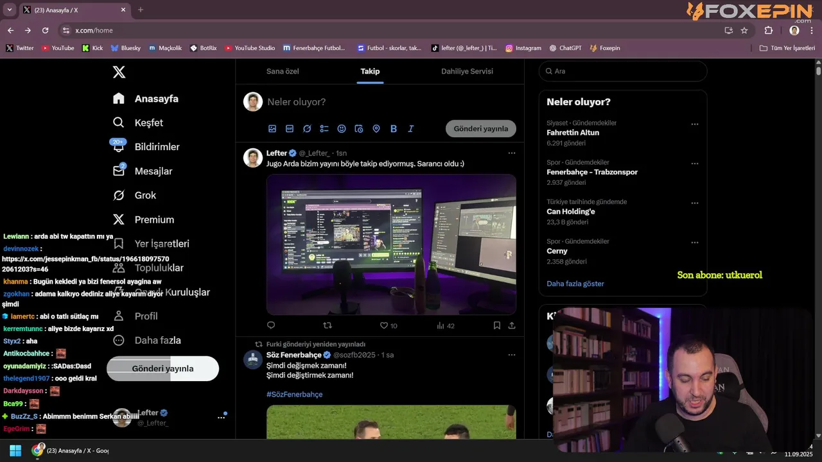Image resolution: width=822 pixels, height=462 pixels.
Task: Click the X logo in sidebar
Action: [x=119, y=72]
